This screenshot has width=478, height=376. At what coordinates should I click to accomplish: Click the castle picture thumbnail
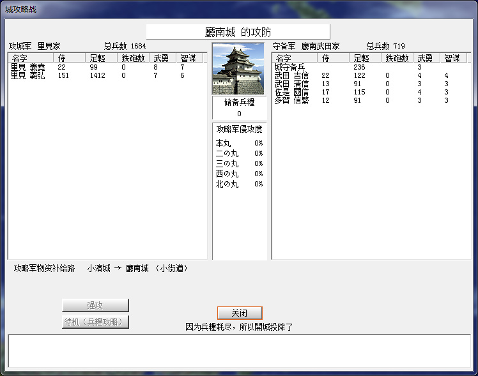coord(238,68)
